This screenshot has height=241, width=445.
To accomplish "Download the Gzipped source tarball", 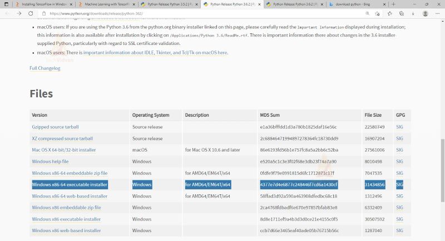I will click(x=55, y=127).
